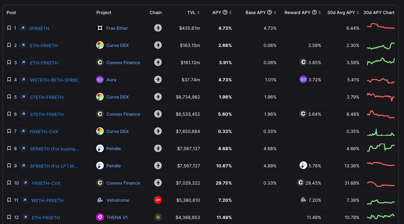Bookmark the WSTETH-RETH-SFRXE pool
The image size is (404, 224).
pos(9,80)
